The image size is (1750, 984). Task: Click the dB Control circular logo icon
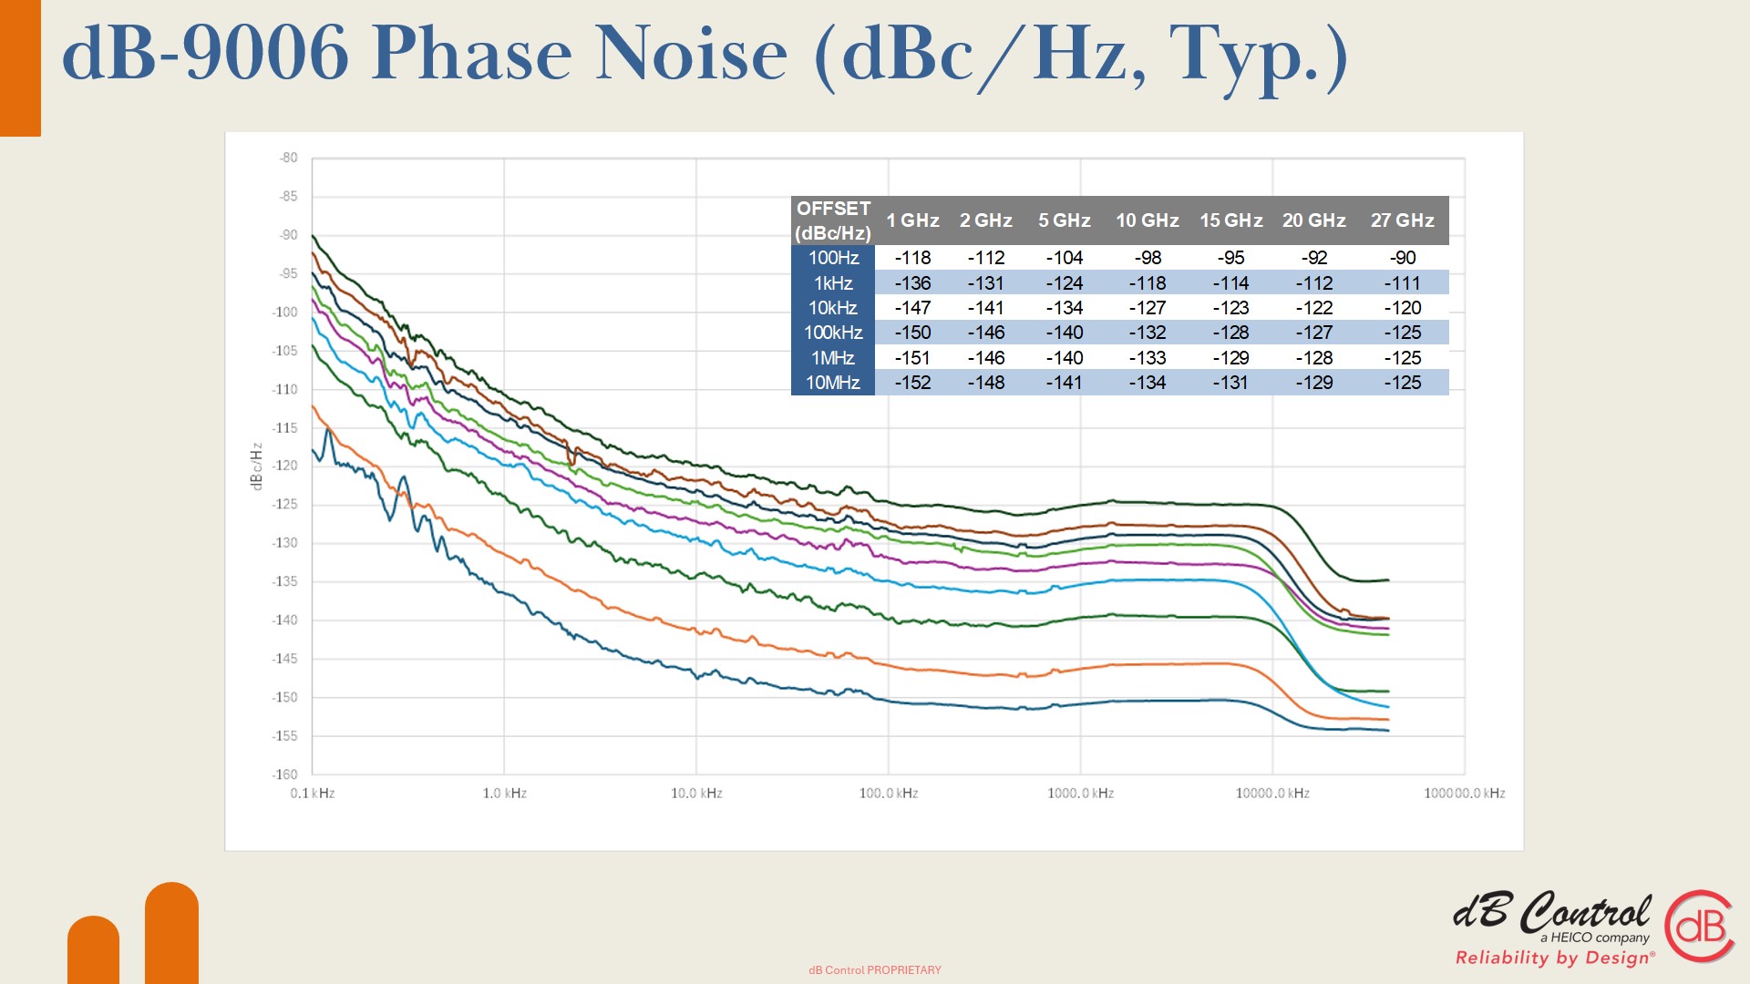(1700, 927)
